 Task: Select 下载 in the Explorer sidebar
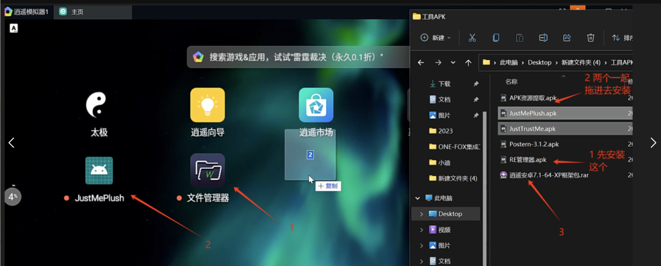pos(439,84)
